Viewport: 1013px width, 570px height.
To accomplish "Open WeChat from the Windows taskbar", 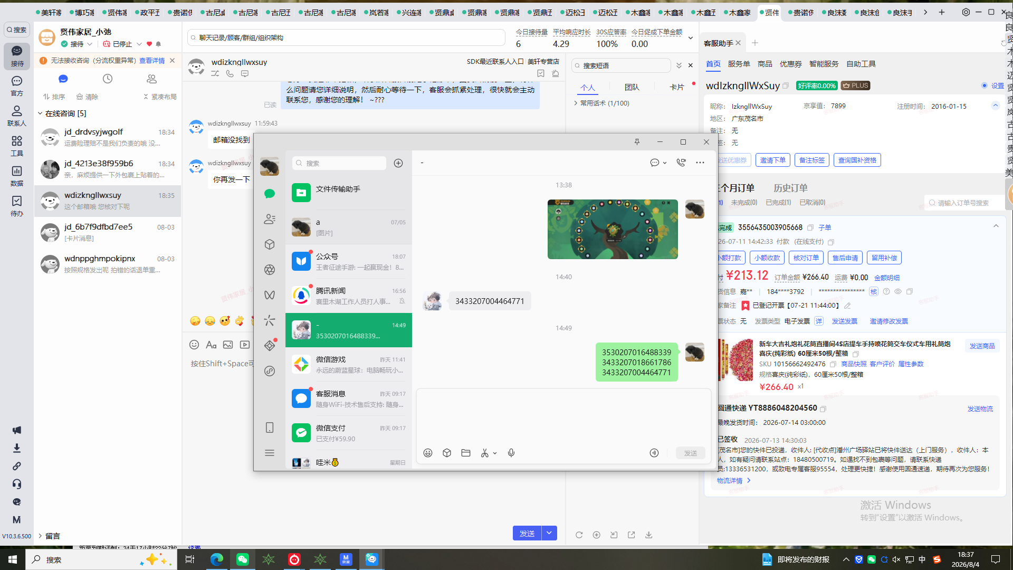I will pyautogui.click(x=243, y=559).
